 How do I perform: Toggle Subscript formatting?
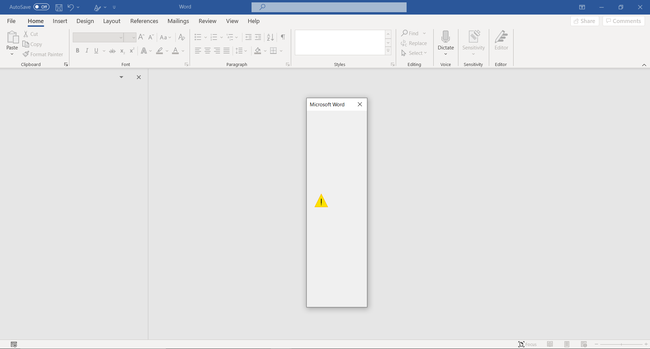coord(123,51)
